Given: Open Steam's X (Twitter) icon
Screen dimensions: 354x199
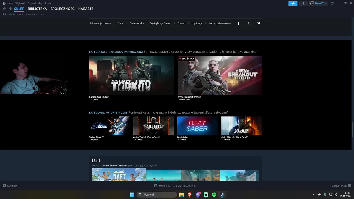Looking at the screenshot, I should [249, 23].
